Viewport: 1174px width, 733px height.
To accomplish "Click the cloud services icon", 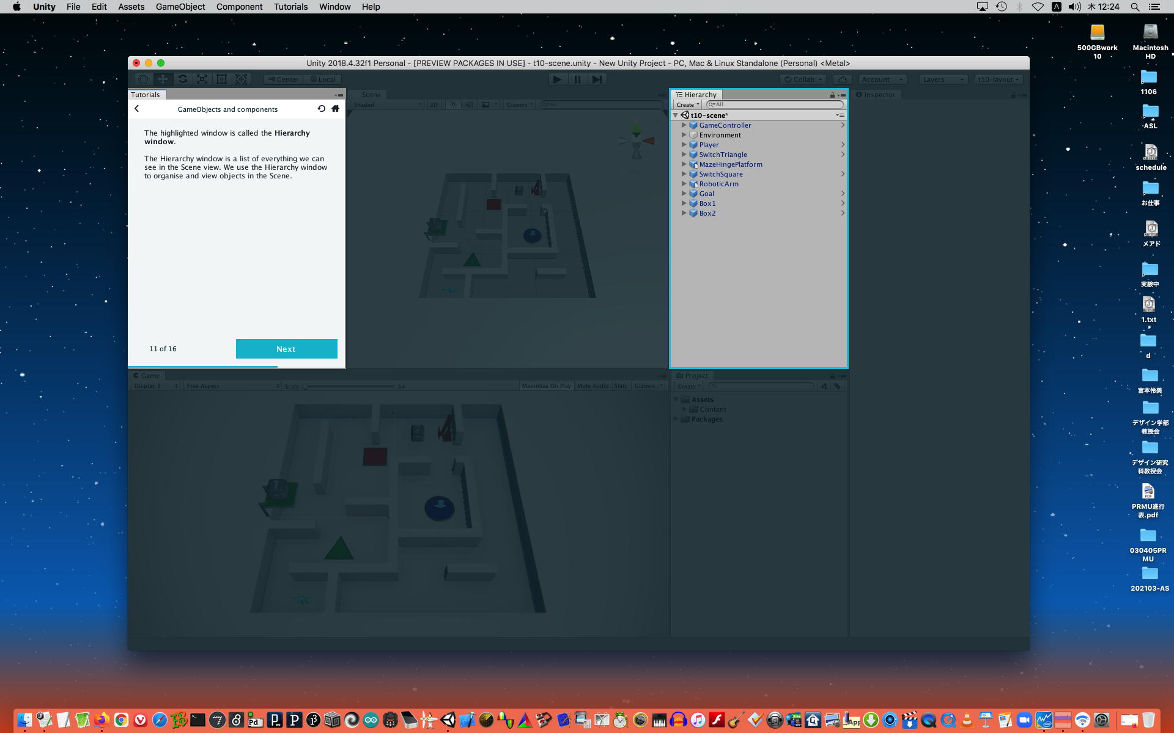I will pyautogui.click(x=842, y=79).
